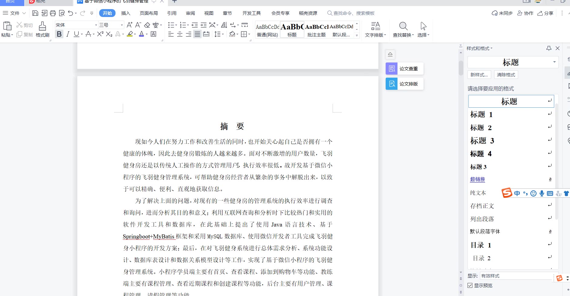This screenshot has width=570, height=296.
Task: Click the 清除格式 button
Action: pyautogui.click(x=506, y=75)
